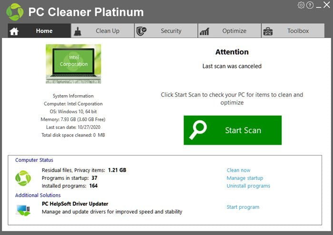
Task: Click the PC HelpSoft Driver Updater icon
Action: click(x=23, y=210)
